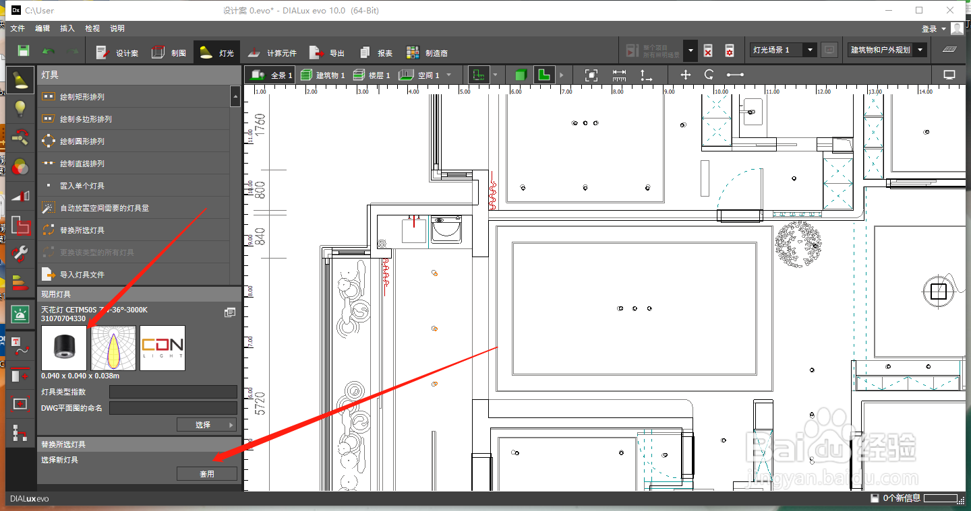This screenshot has width=971, height=511.
Task: Expand the calculation start dropdown arrow
Action: [690, 50]
